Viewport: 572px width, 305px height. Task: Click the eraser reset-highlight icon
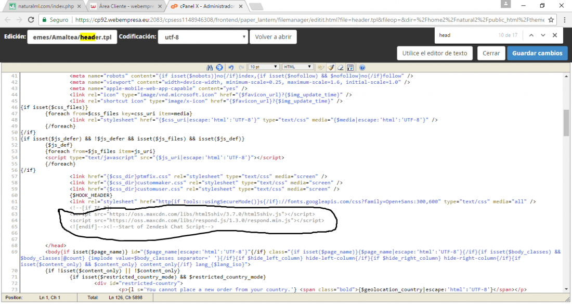coord(341,68)
